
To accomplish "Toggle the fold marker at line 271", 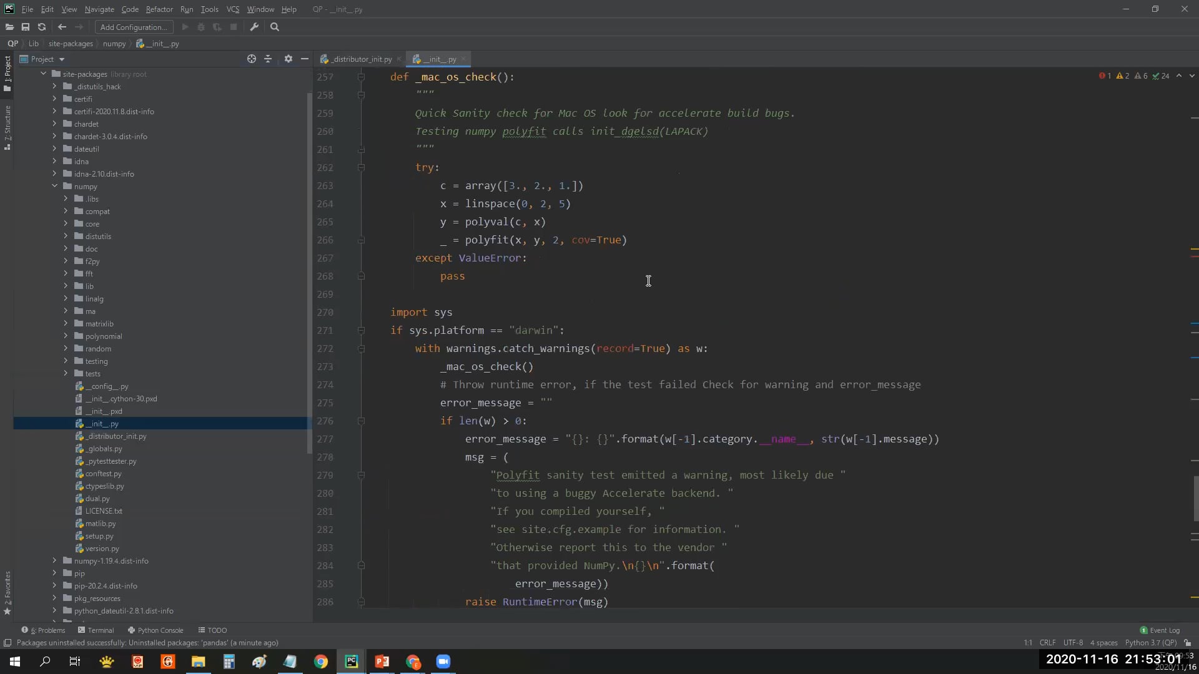I will [x=361, y=330].
